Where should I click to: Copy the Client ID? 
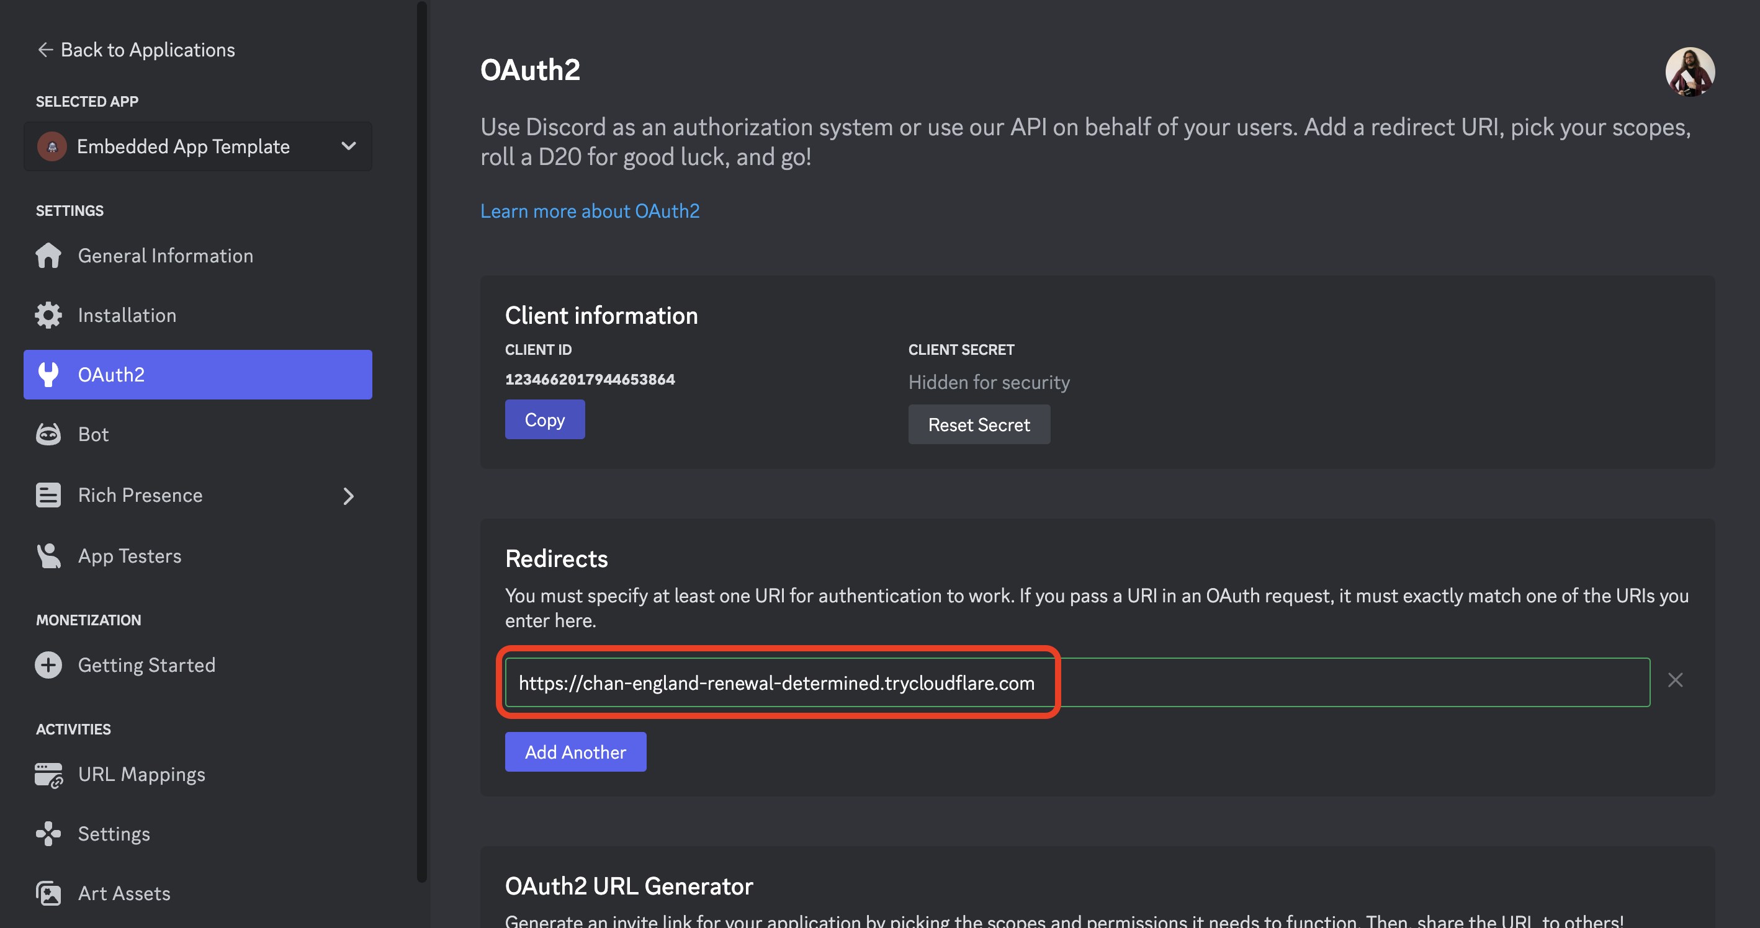click(x=544, y=420)
